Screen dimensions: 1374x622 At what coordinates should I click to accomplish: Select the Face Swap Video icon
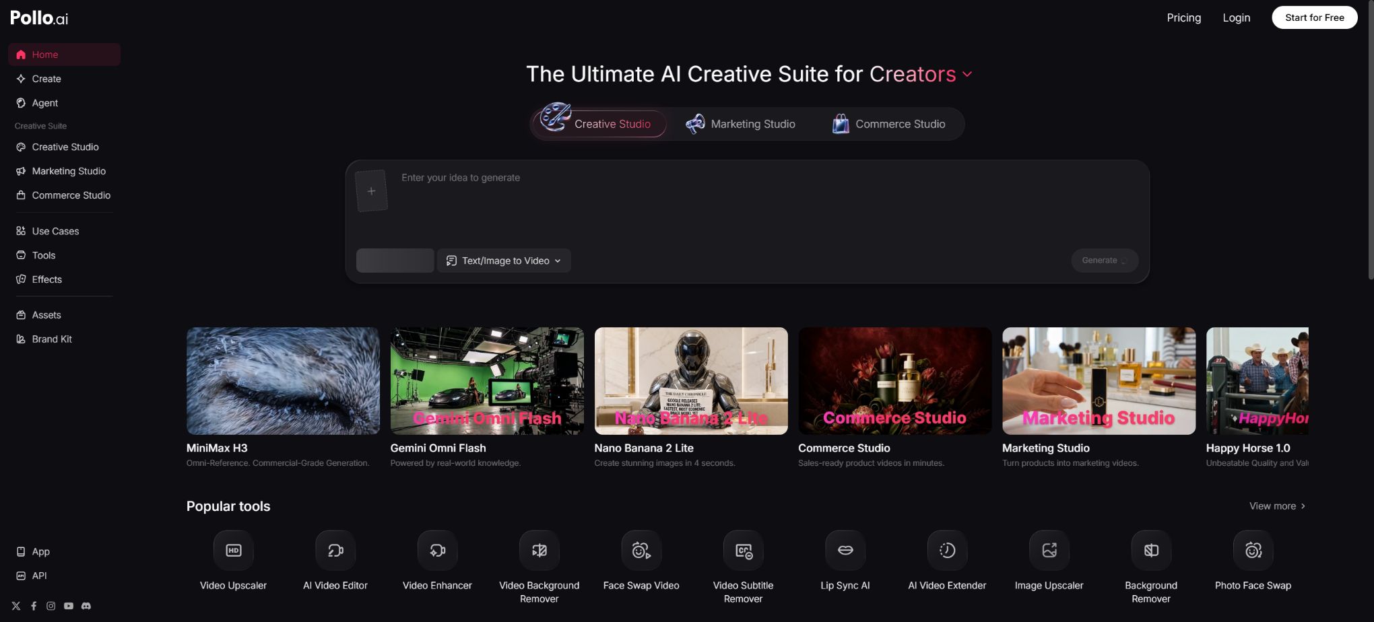pos(641,551)
